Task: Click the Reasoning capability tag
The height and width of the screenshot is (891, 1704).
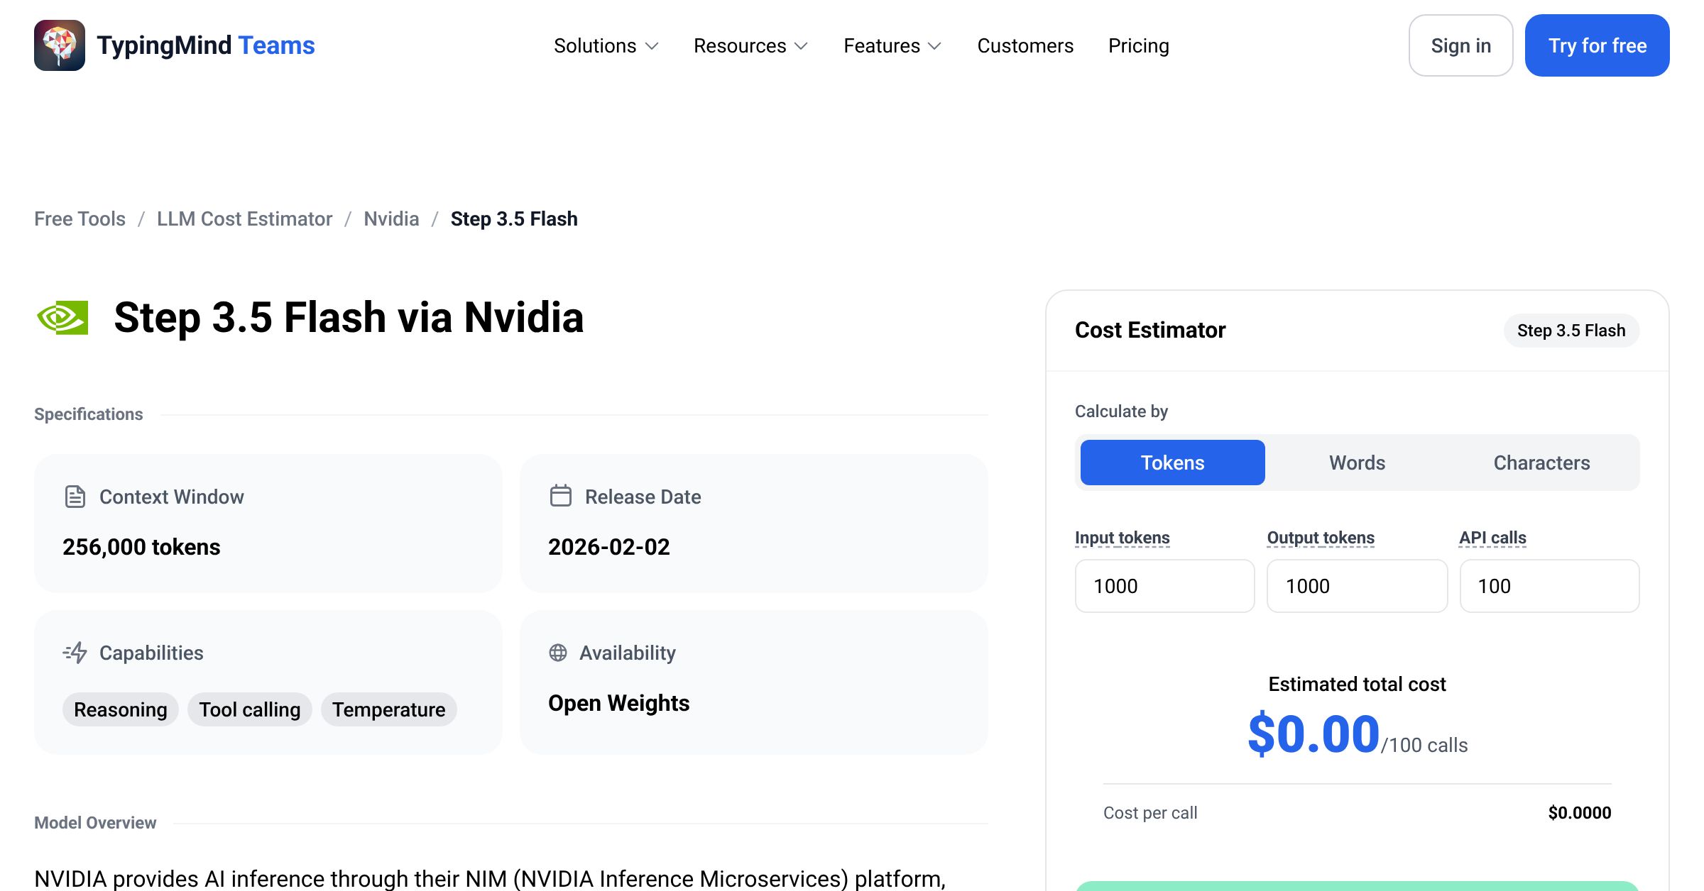Action: [121, 709]
